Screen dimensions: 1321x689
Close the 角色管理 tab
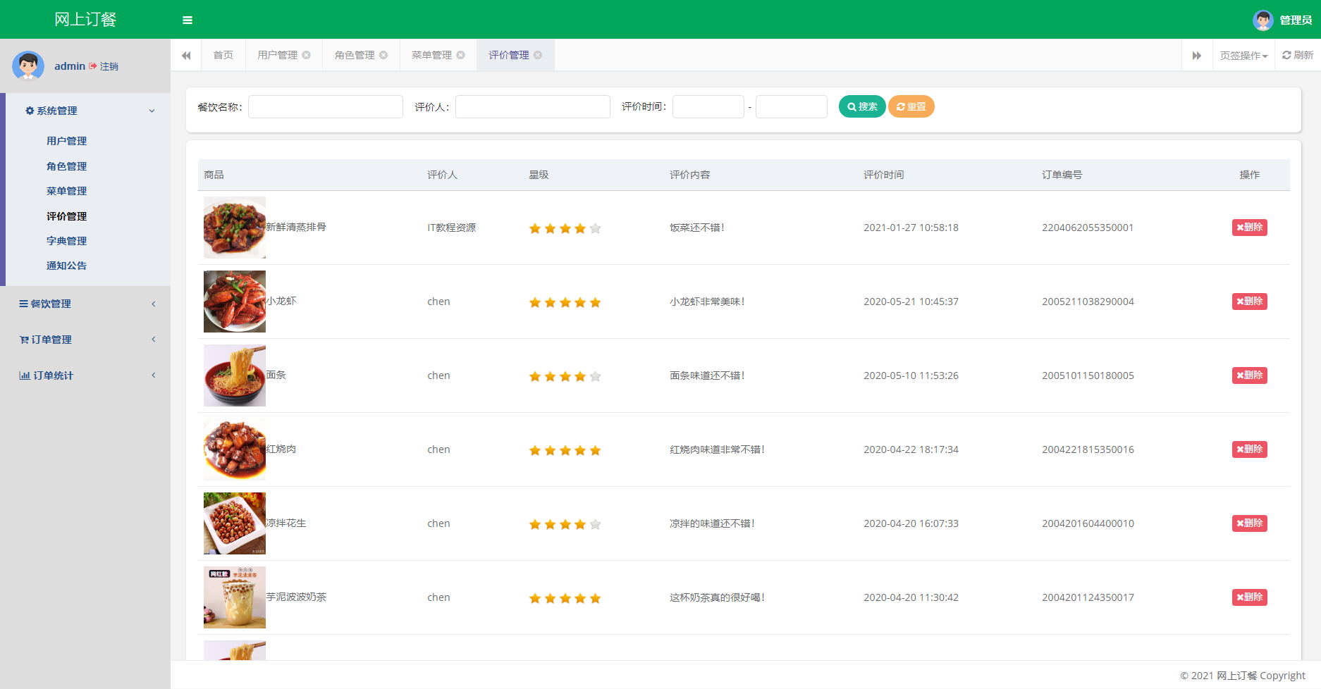383,55
